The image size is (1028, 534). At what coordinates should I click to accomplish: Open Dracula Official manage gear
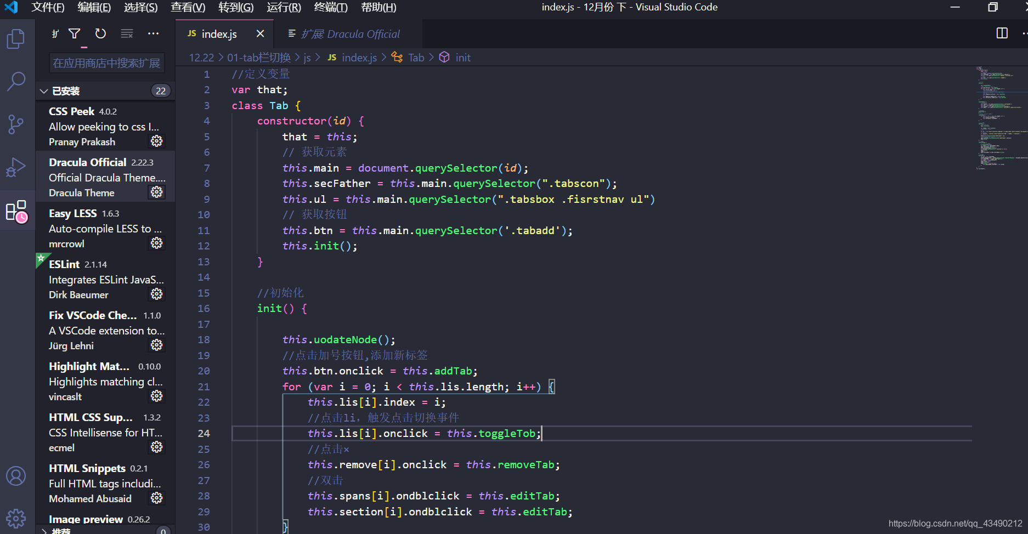click(157, 192)
